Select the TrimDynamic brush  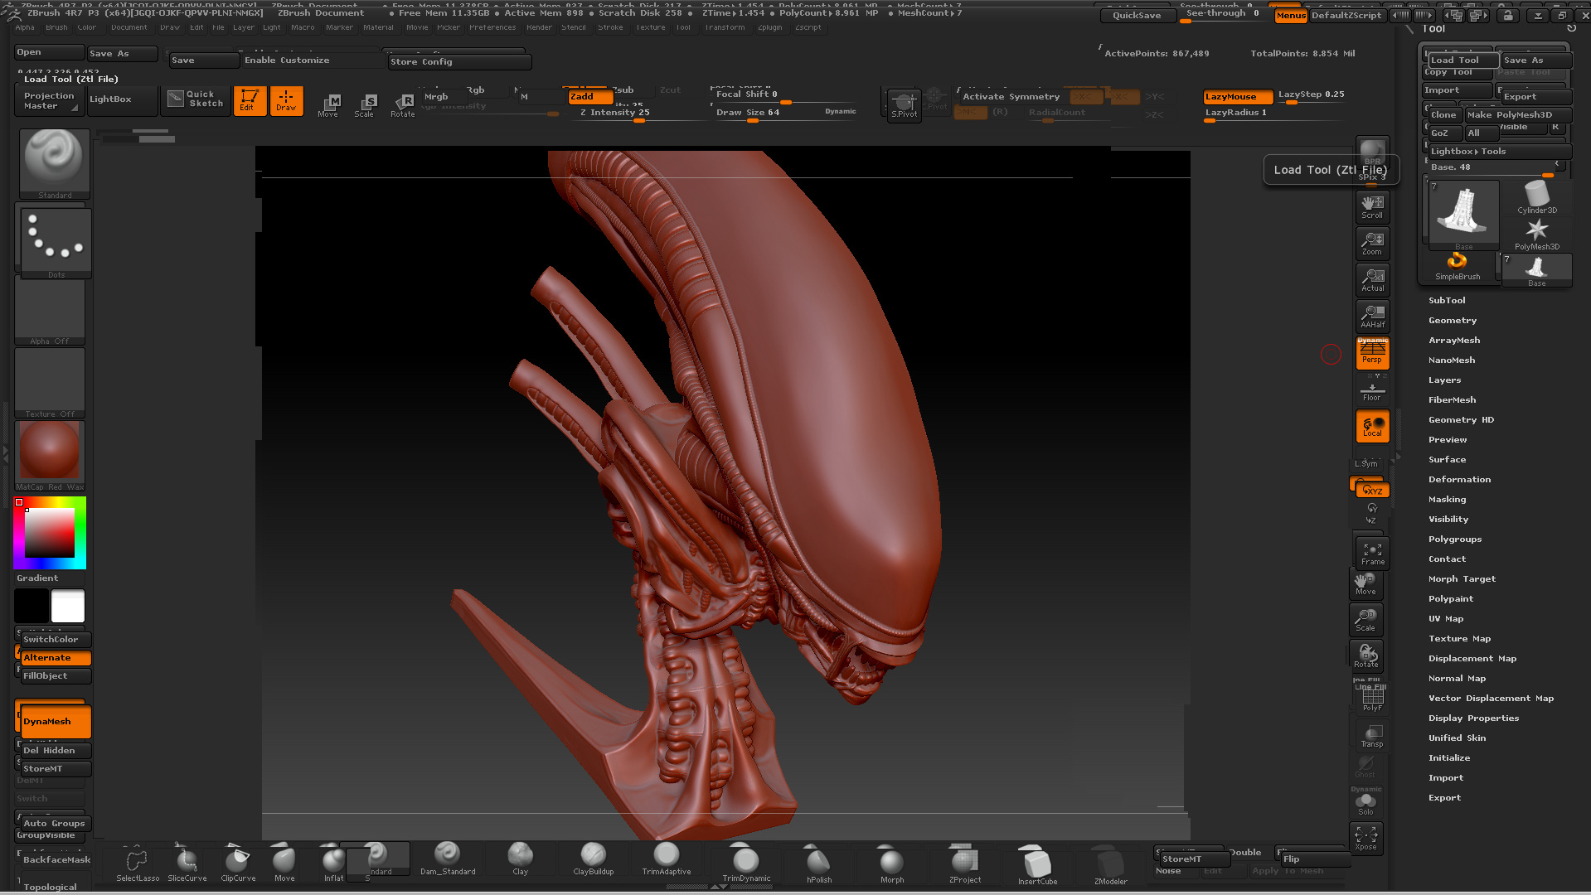click(x=746, y=862)
